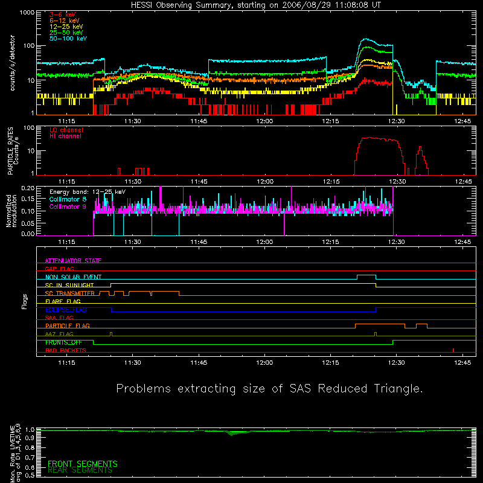Click the Energy band: 12-25 keV label

click(87, 192)
